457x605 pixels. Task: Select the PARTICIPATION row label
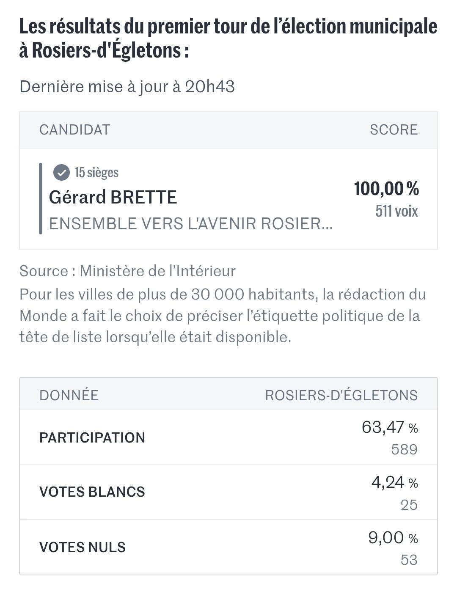point(92,437)
